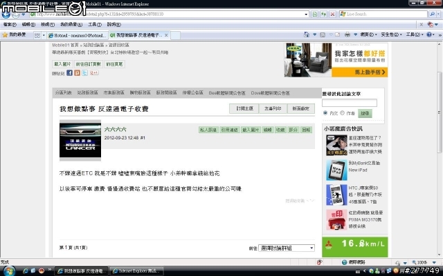Open the 網頁 (Page) command bar dropdown
Screen dimensions: 443x276
click(x=368, y=34)
